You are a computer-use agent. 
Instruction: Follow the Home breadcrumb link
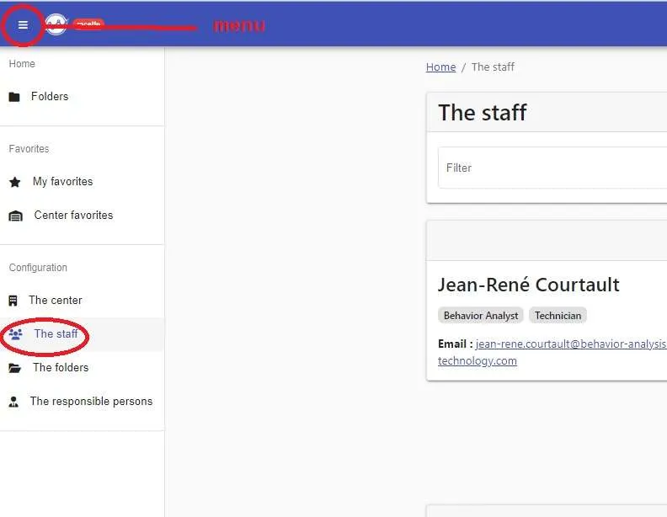click(440, 67)
